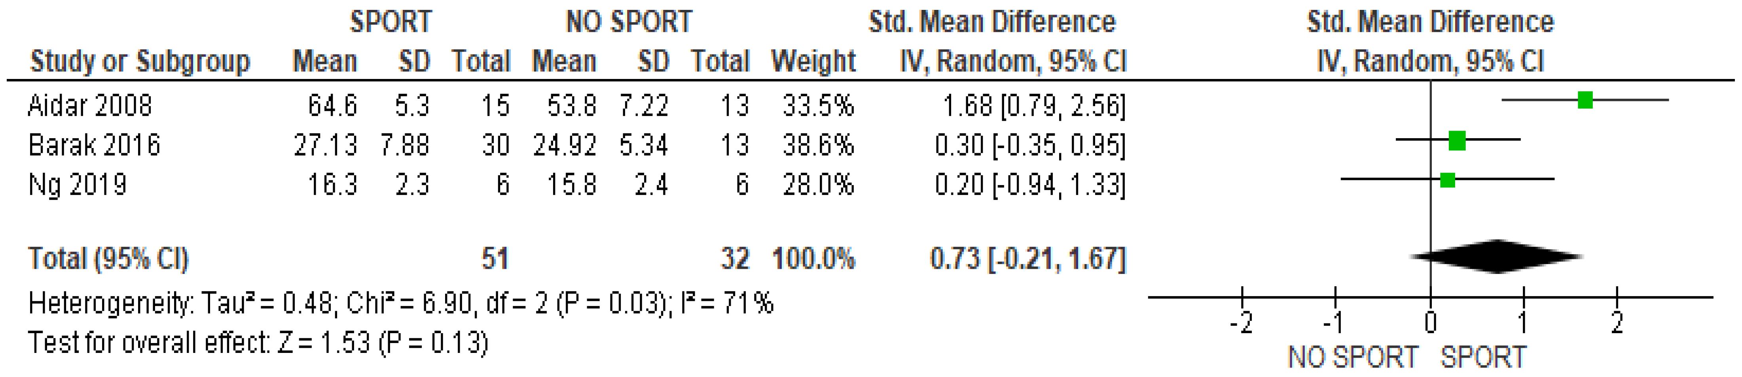This screenshot has width=1742, height=377.
Task: Click the Weight column header
Action: click(813, 61)
